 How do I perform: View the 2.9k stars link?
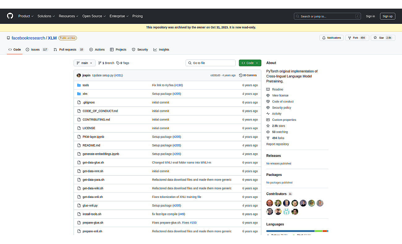276,126
